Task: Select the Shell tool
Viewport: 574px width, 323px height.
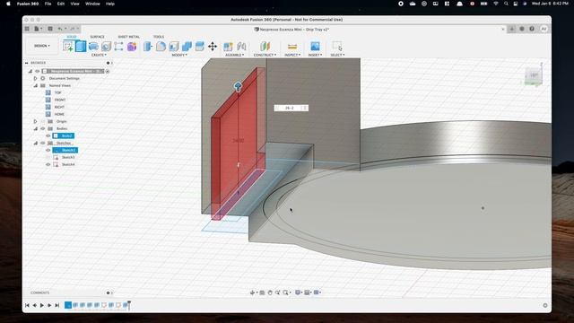Action: point(174,47)
